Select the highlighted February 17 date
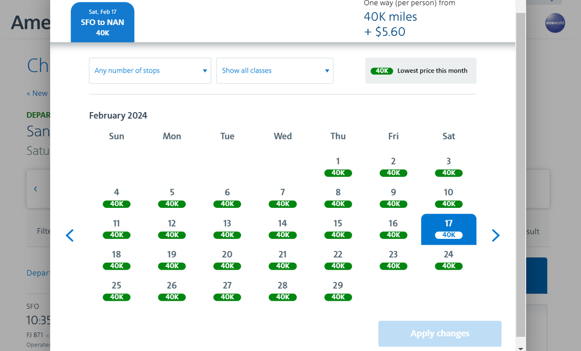This screenshot has width=581, height=351. point(449,229)
